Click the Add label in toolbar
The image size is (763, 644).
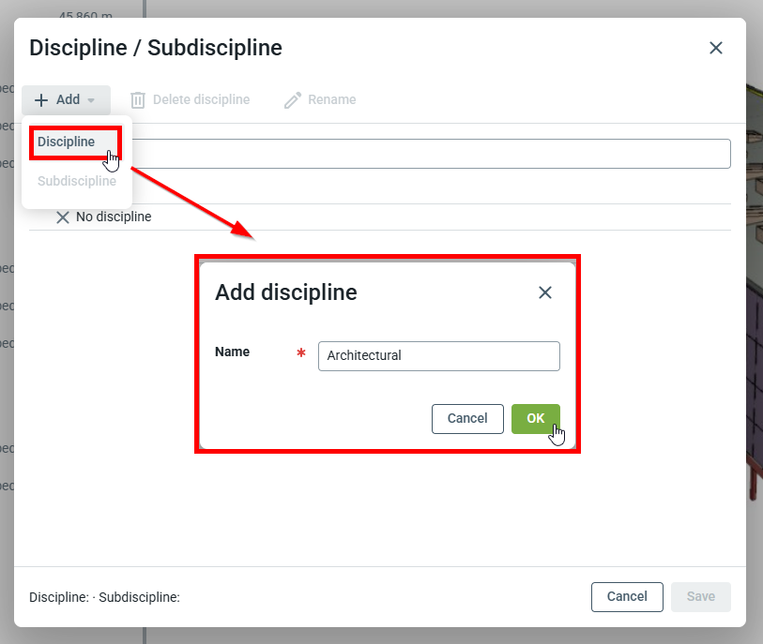click(68, 100)
